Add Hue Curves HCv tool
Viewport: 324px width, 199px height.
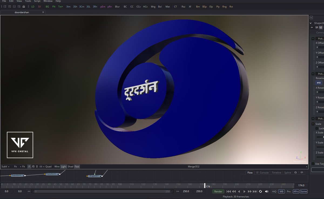pos(145,6)
